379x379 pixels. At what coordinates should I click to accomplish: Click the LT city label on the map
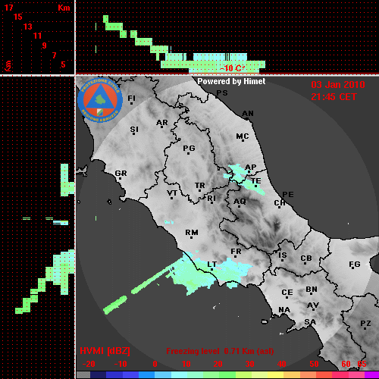[211, 265]
